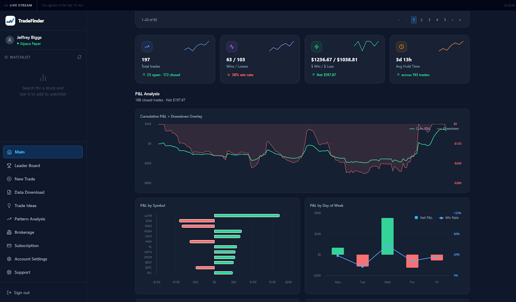Click the Support lifebuoy icon
516x302 pixels.
point(9,272)
